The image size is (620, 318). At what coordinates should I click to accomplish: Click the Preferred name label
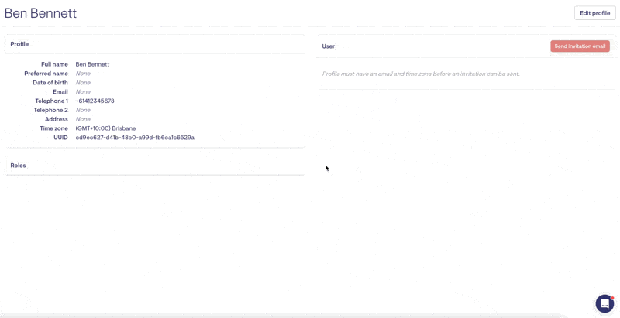(46, 74)
